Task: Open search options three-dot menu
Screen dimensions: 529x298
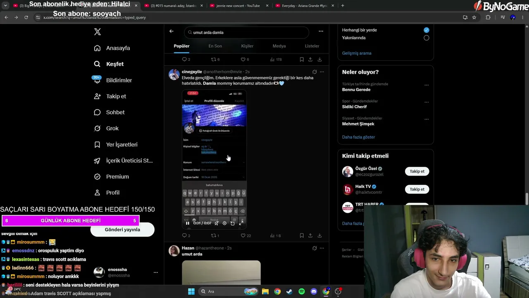Action: tap(321, 31)
